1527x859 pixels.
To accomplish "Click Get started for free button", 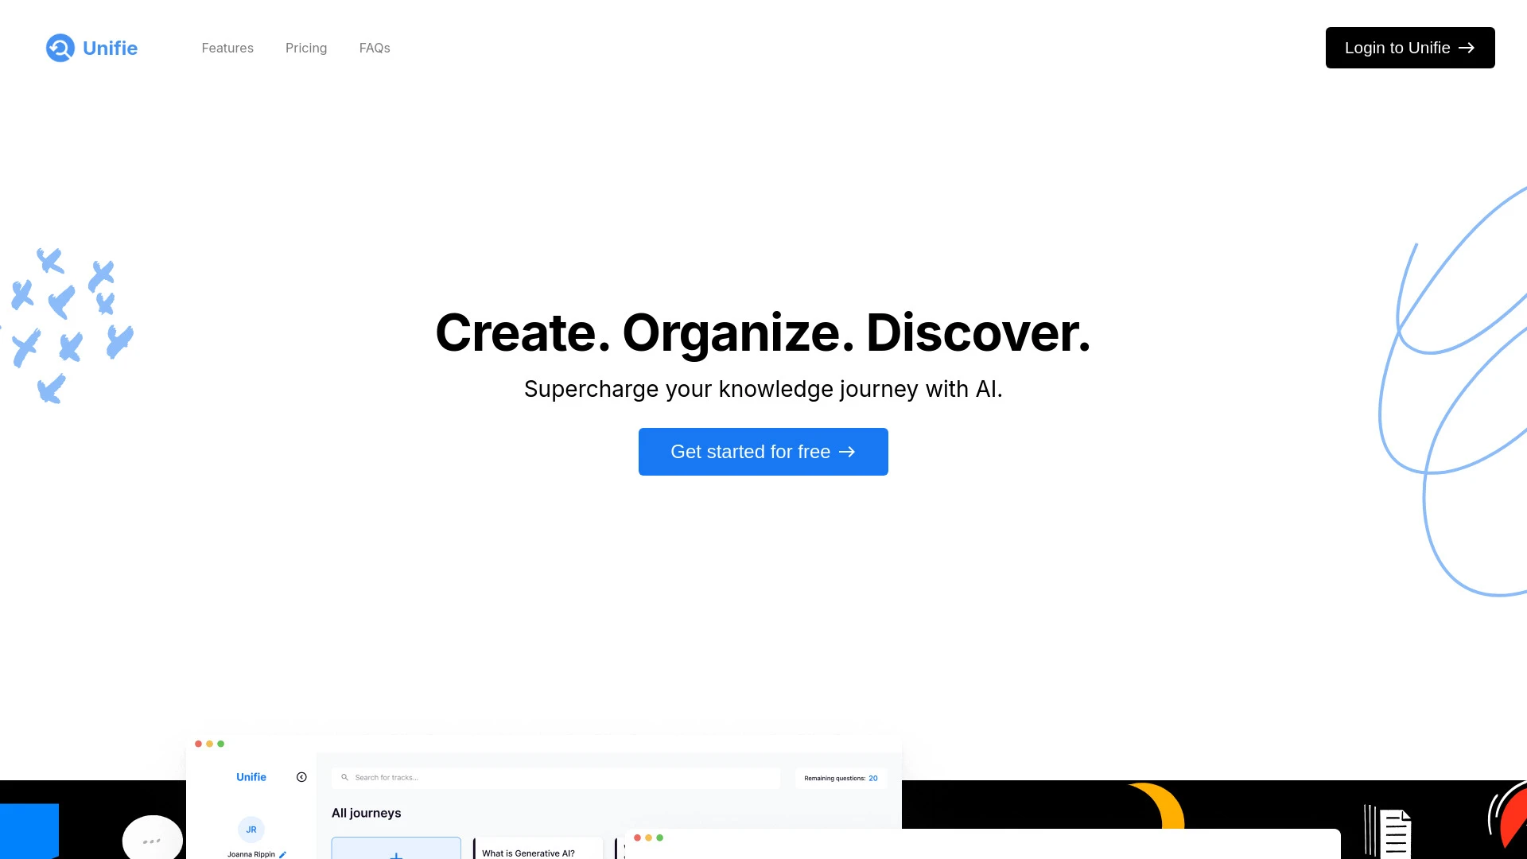I will 763,451.
